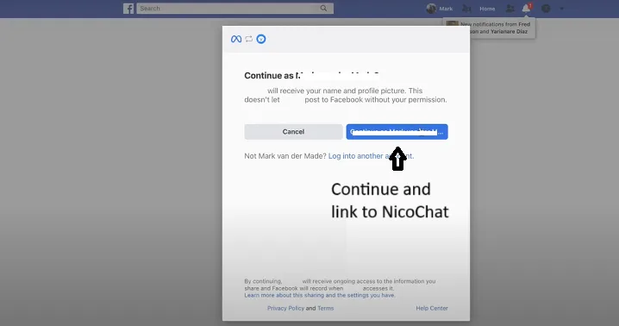This screenshot has height=326, width=619.
Task: Click the blue Continue as button
Action: point(397,132)
